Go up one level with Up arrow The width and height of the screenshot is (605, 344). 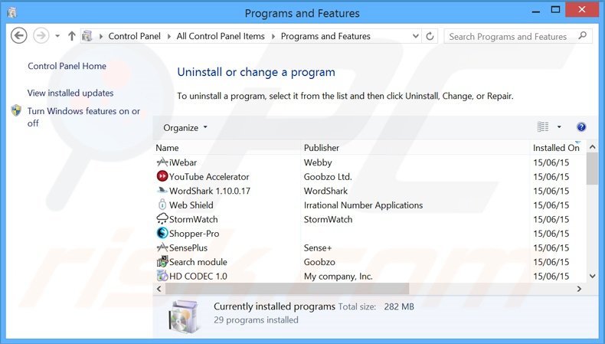[x=72, y=36]
